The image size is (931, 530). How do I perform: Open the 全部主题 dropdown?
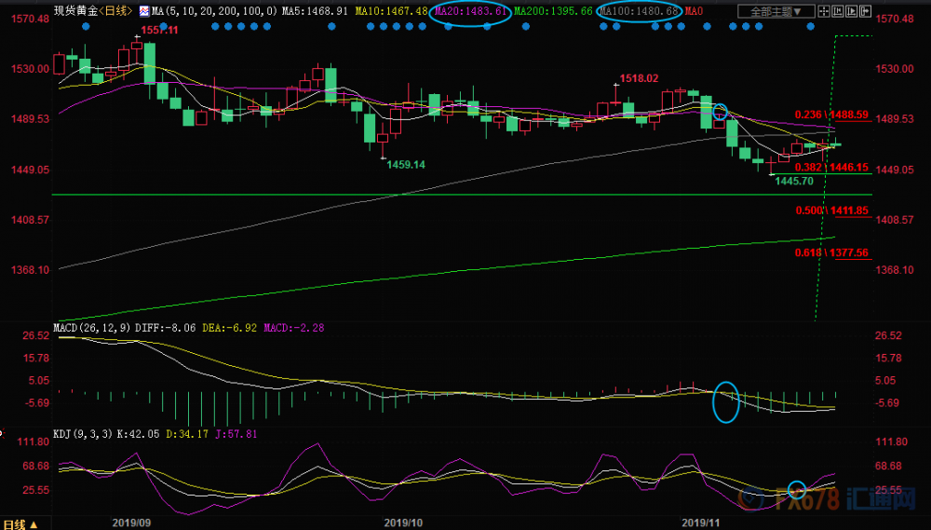pos(776,11)
